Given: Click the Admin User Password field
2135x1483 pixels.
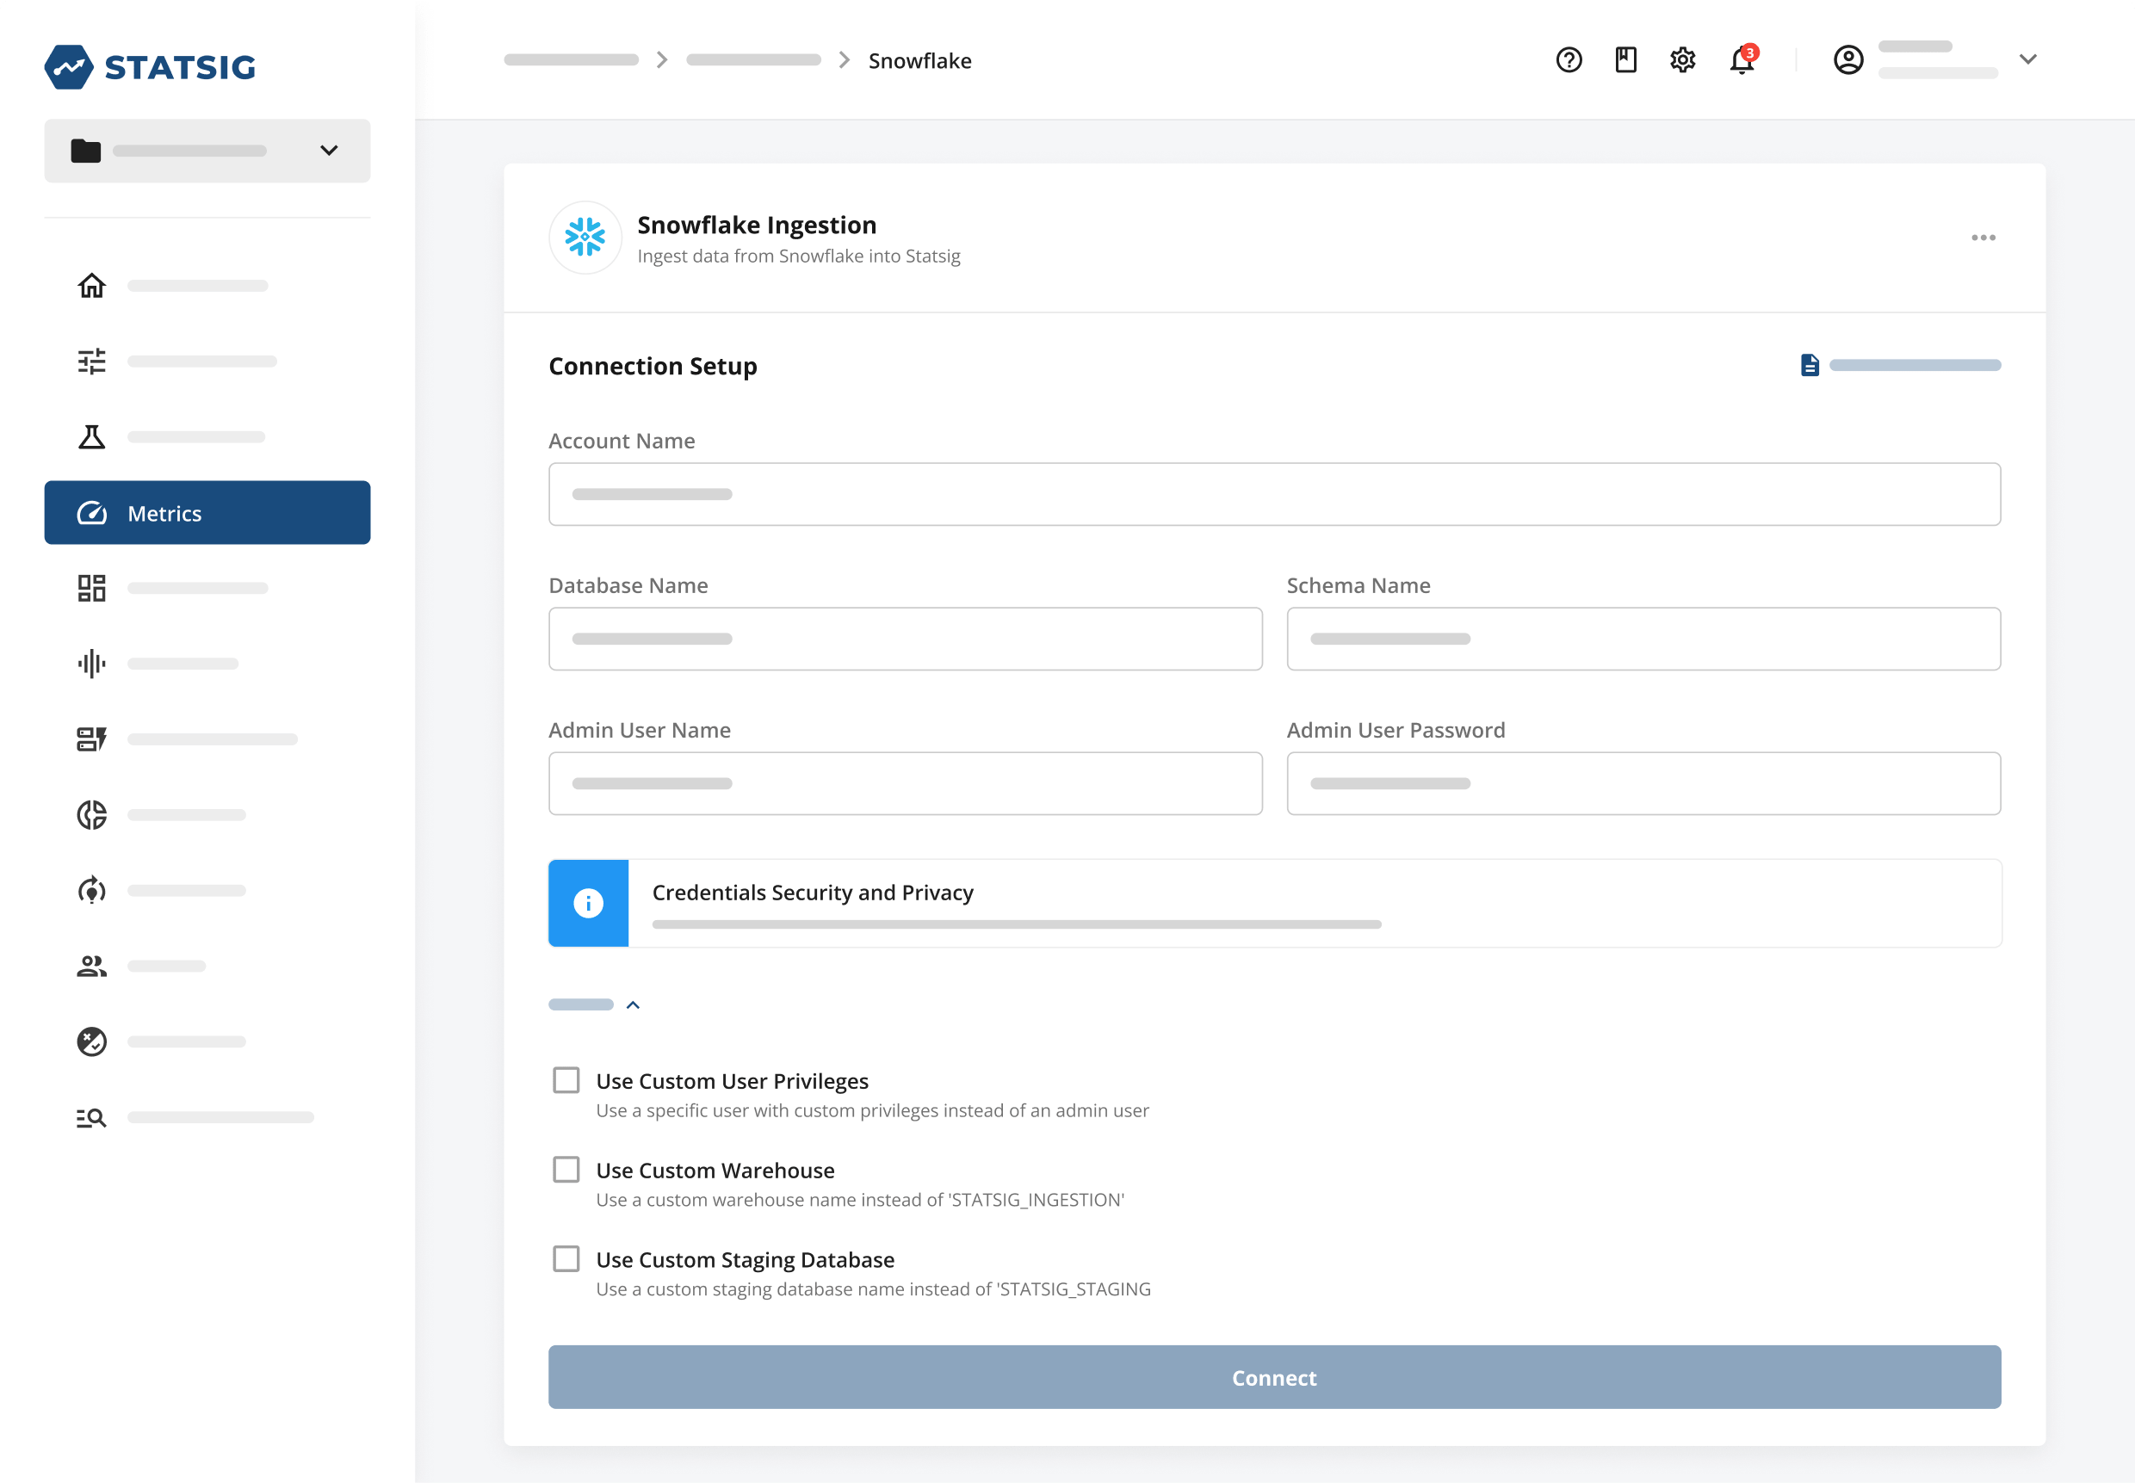Looking at the screenshot, I should 1643,784.
